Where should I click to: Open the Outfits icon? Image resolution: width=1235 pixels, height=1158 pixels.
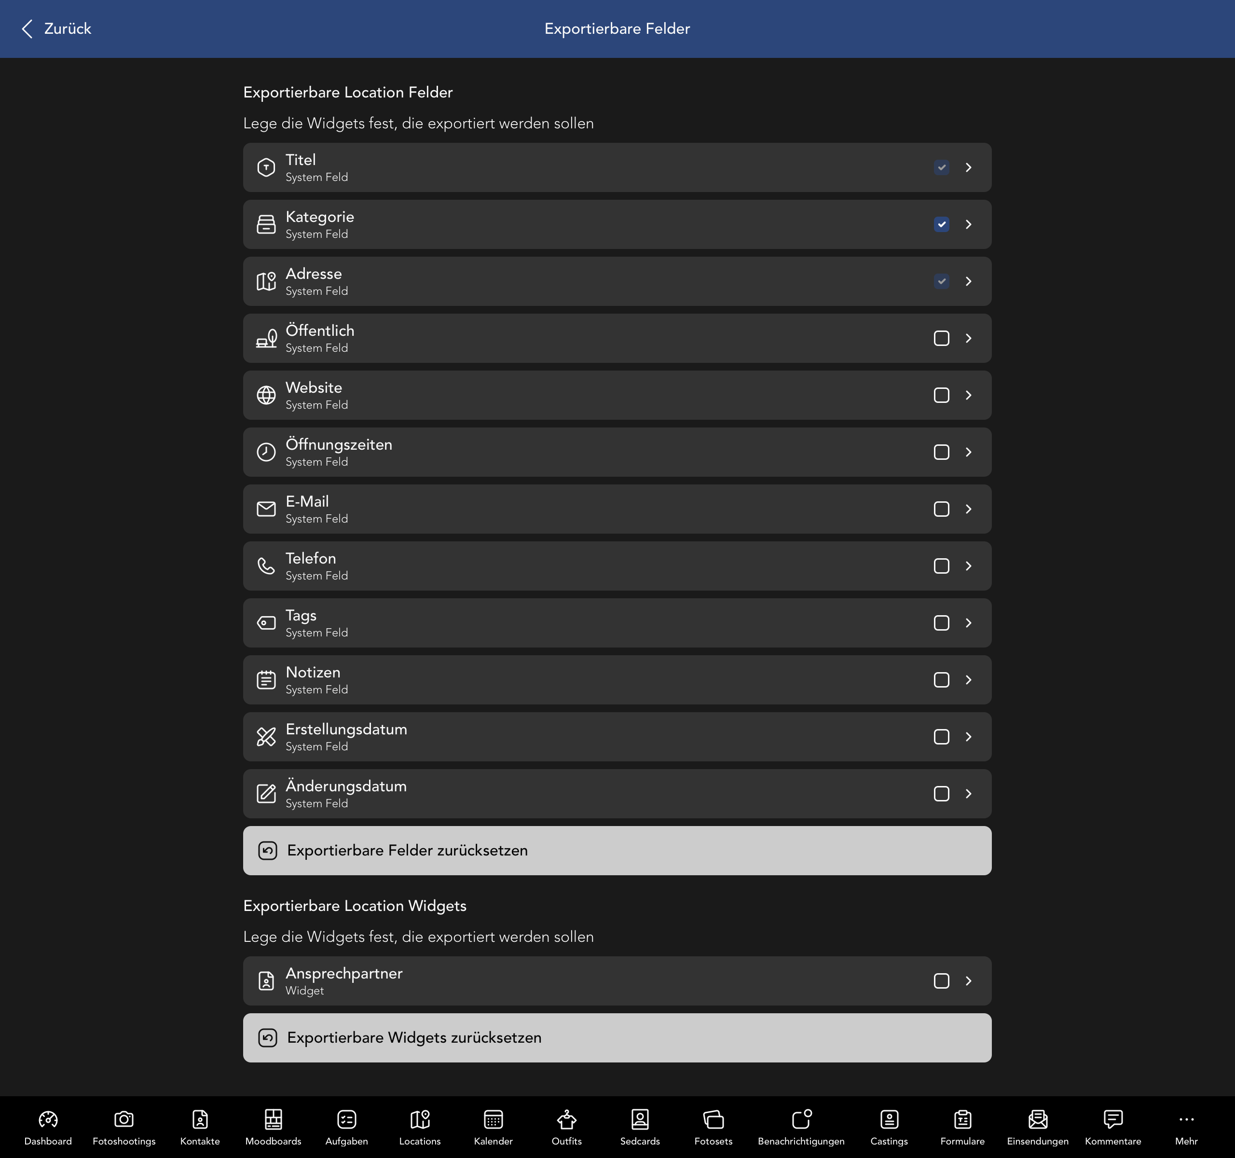pos(566,1119)
